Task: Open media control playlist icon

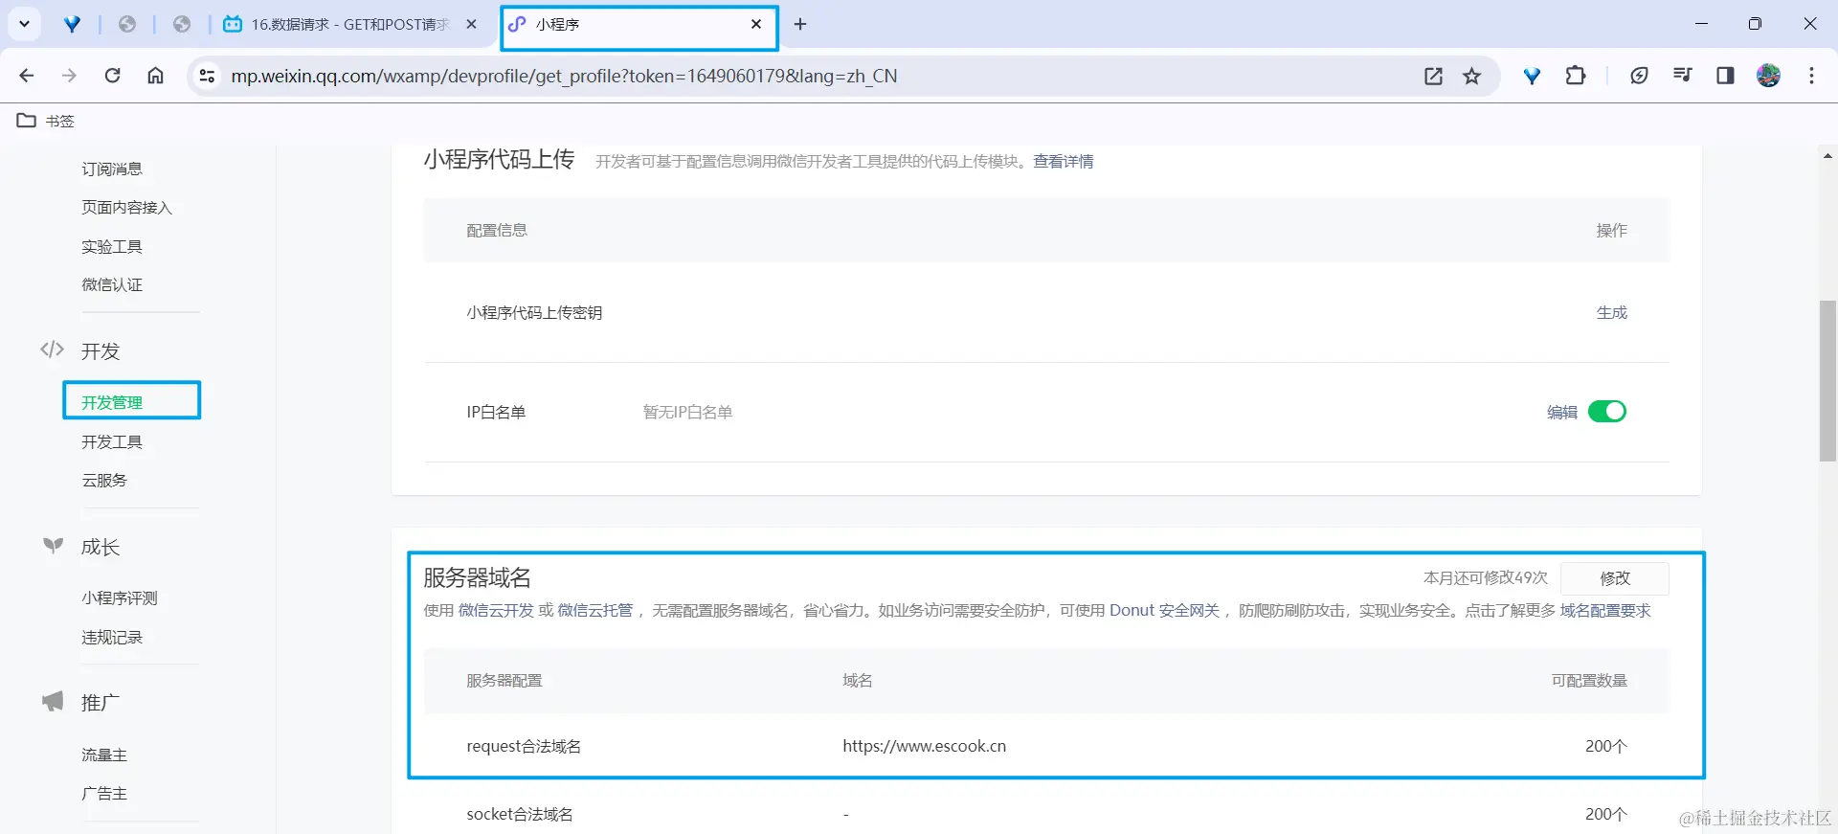Action: click(1682, 76)
